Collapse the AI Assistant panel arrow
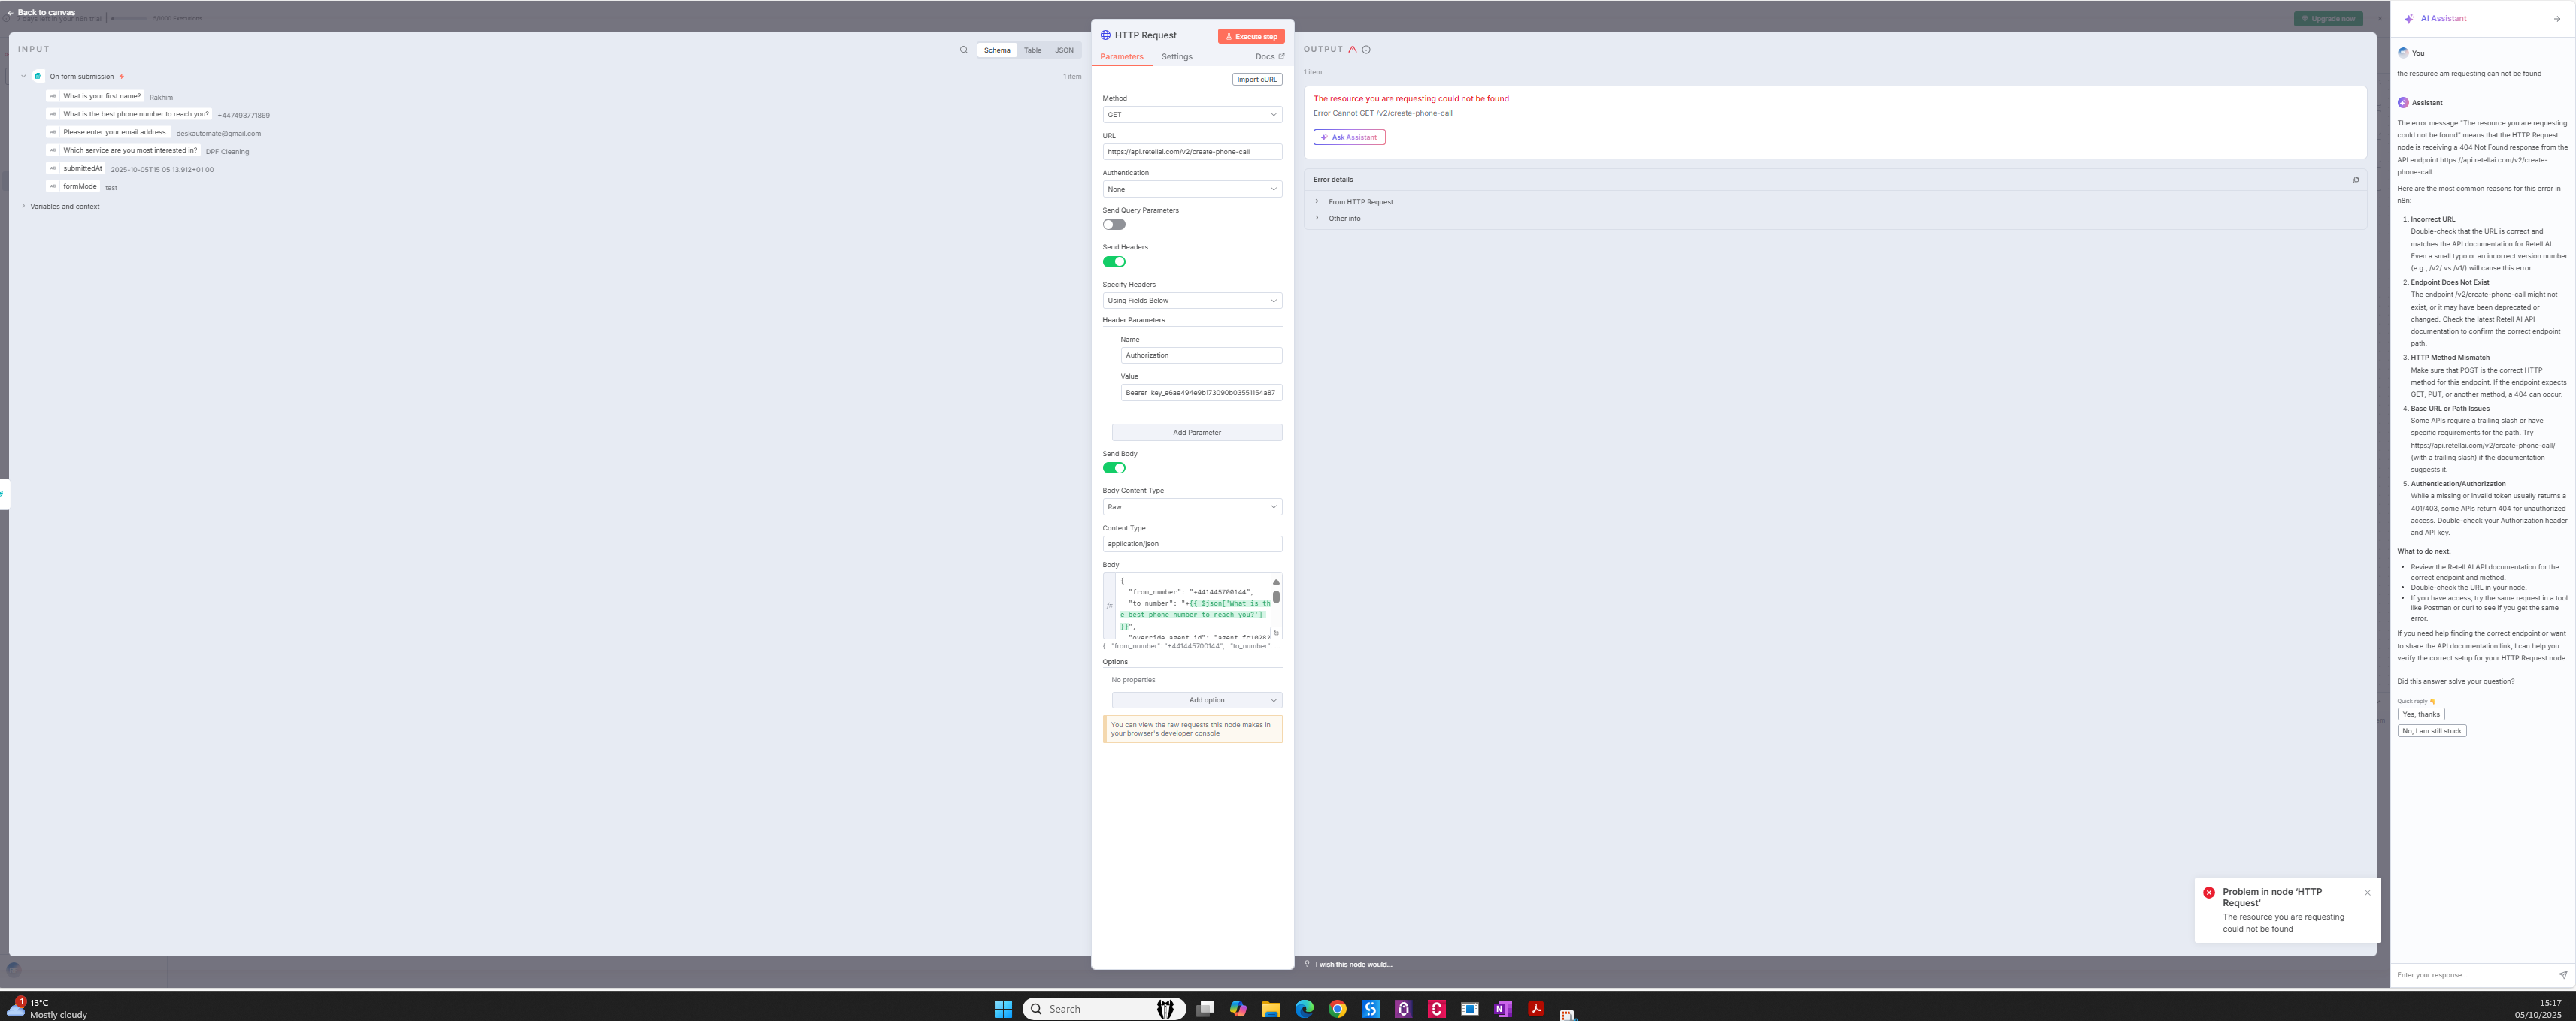Screen dimensions: 2576x1021 click(x=2556, y=19)
